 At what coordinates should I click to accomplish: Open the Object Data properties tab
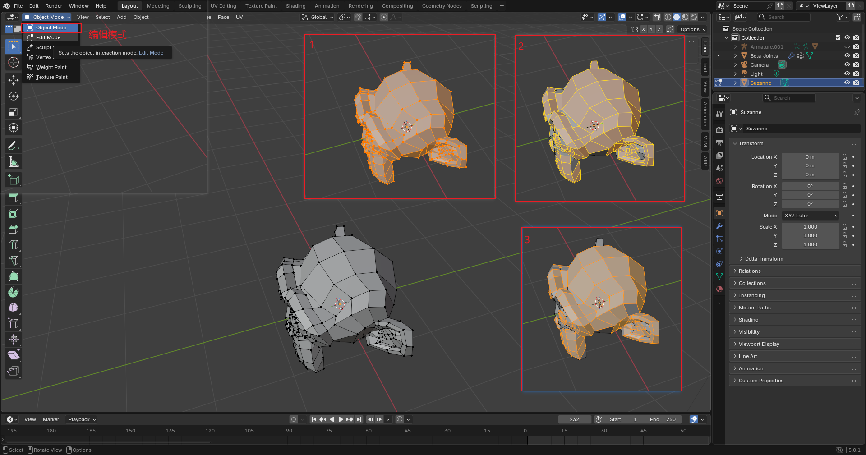pyautogui.click(x=719, y=276)
